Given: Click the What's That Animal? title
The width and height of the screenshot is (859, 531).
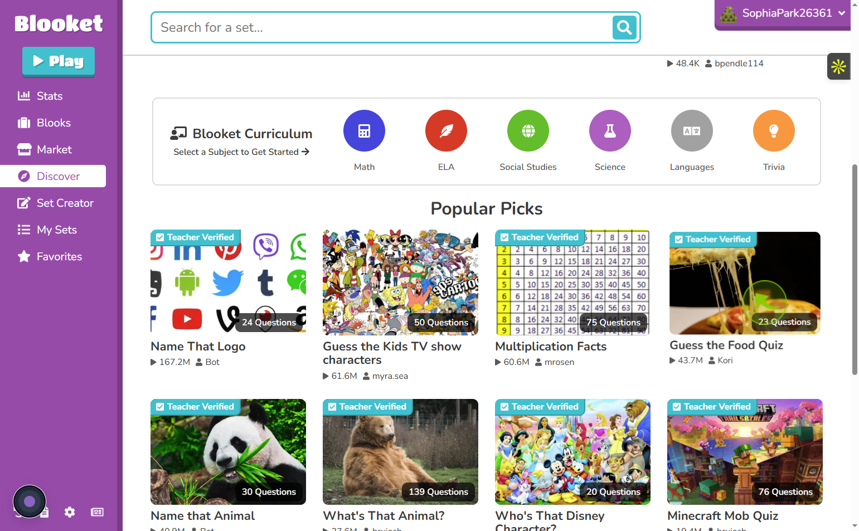Looking at the screenshot, I should point(384,516).
